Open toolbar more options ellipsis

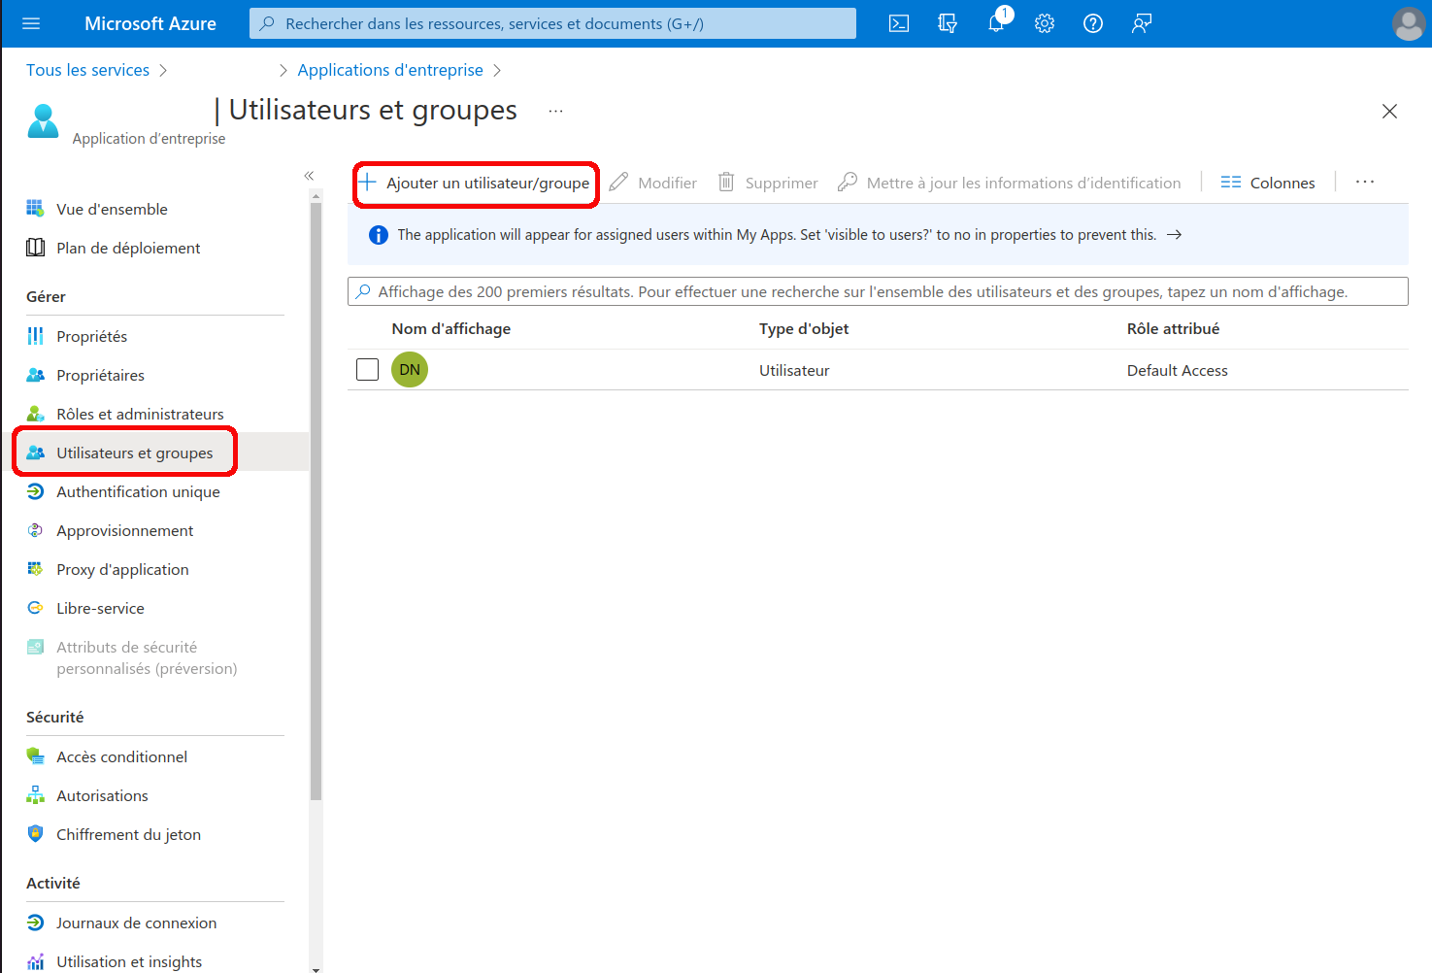pyautogui.click(x=1365, y=182)
